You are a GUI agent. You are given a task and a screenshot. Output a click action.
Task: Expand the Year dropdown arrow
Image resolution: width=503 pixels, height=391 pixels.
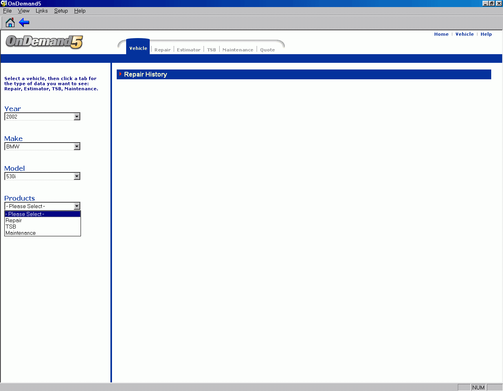[x=77, y=117]
